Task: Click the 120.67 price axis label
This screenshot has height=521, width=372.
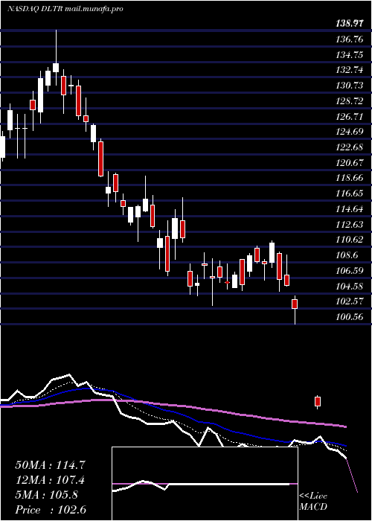Action: tap(349, 163)
